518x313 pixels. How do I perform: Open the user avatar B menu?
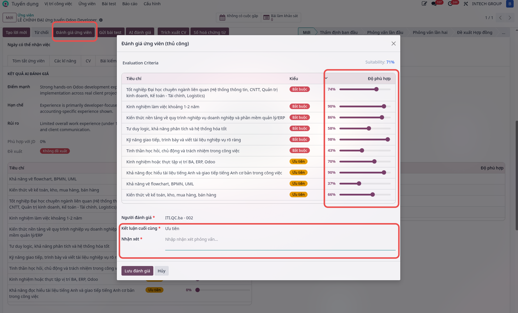coord(510,4)
